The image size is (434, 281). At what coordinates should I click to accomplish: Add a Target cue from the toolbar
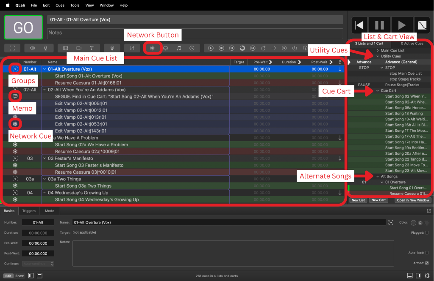tap(284, 48)
